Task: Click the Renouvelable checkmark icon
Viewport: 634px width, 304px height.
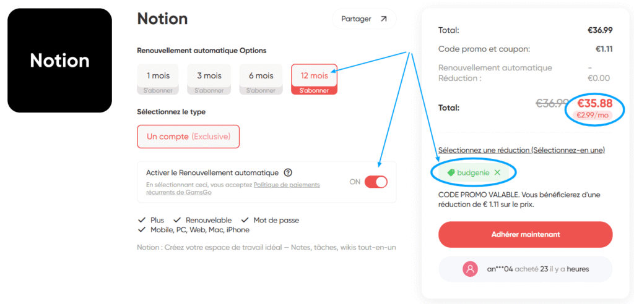Action: pyautogui.click(x=177, y=220)
